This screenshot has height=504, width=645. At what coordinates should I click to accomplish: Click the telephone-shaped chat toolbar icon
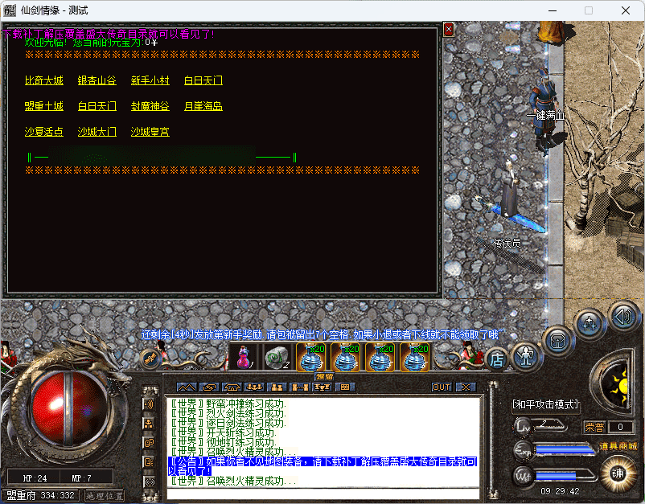232,387
